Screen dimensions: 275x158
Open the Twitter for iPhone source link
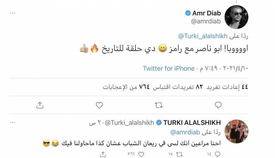[x=169, y=68]
